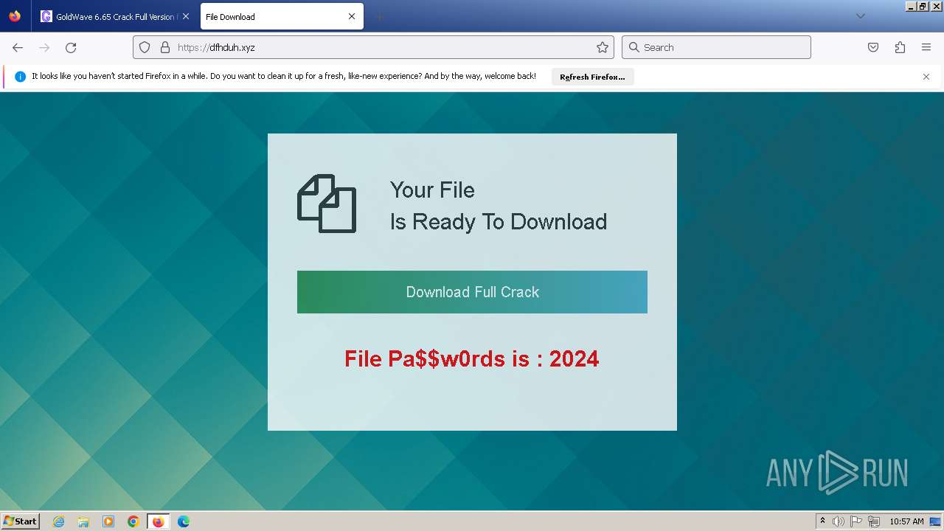The image size is (944, 531).
Task: Show hidden system tray icons
Action: (x=822, y=521)
